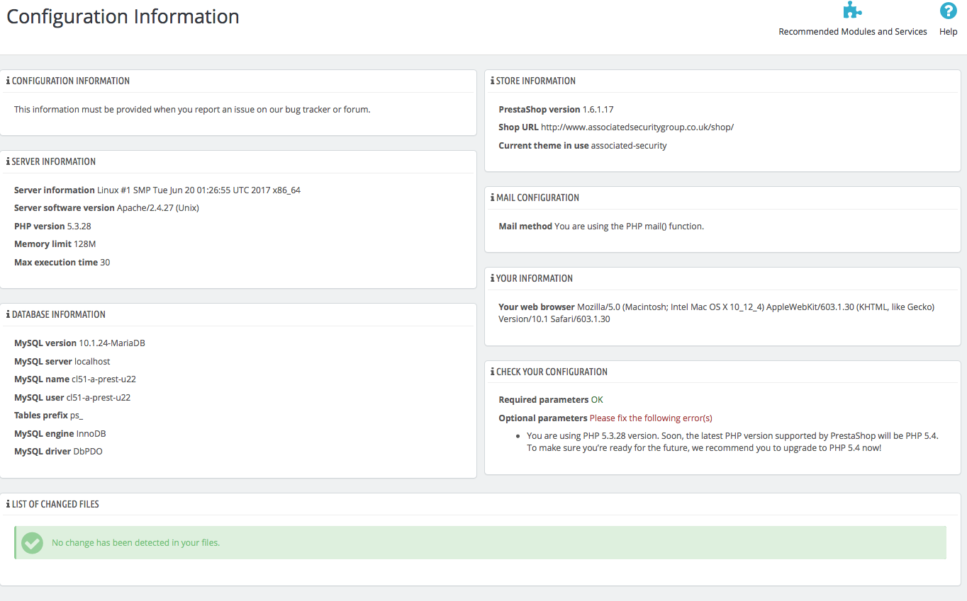Click the Recommended Modules and Services label
The image size is (967, 601).
(853, 32)
